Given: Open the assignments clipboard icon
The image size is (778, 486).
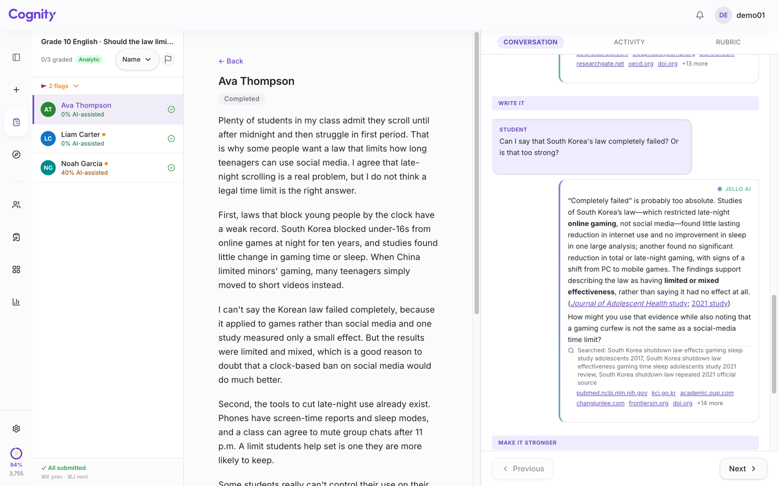Looking at the screenshot, I should (x=16, y=122).
